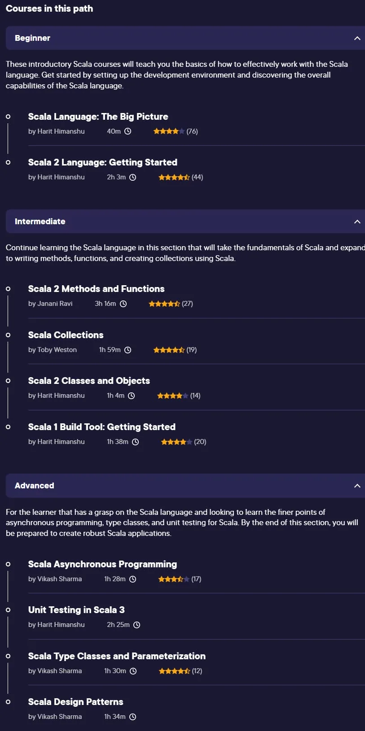Click the clock icon beside 1h 34m
Viewport: 365px width, 731px height.
pyautogui.click(x=132, y=717)
